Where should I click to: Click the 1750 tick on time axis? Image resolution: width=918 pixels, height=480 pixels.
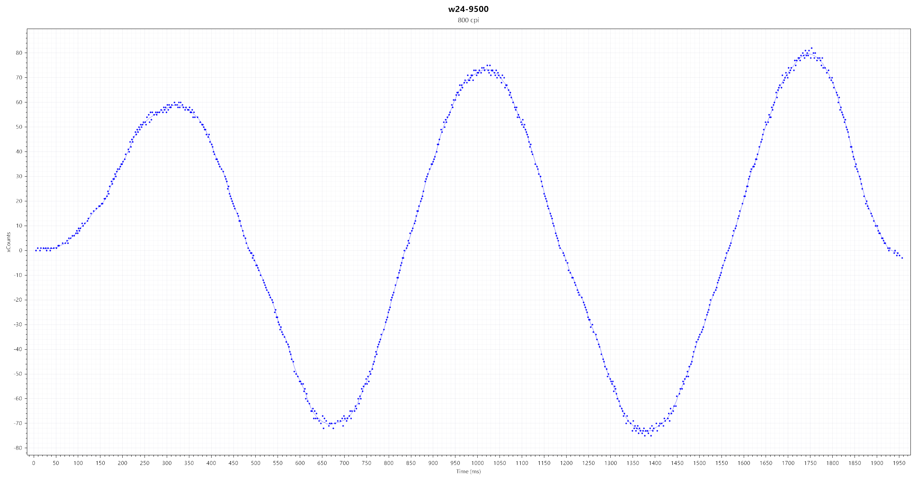[x=810, y=463]
